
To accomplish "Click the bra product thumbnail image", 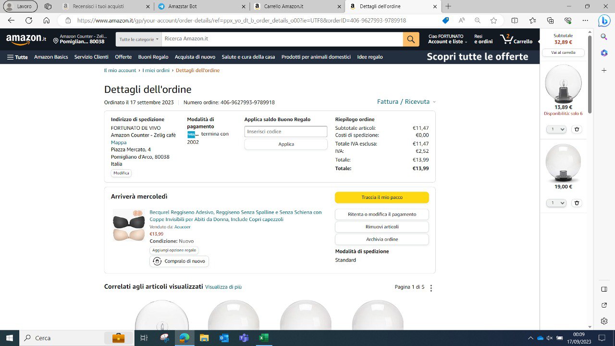I will 128,225.
